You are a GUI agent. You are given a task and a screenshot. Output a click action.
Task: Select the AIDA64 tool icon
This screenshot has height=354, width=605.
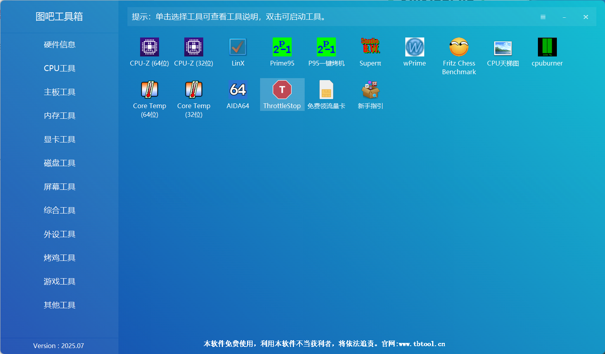238,90
